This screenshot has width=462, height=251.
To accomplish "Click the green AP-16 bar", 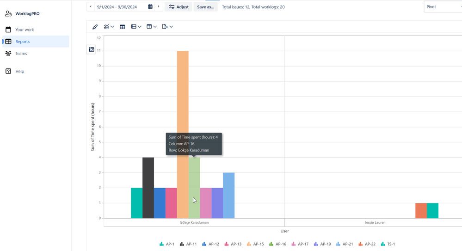I will click(194, 188).
